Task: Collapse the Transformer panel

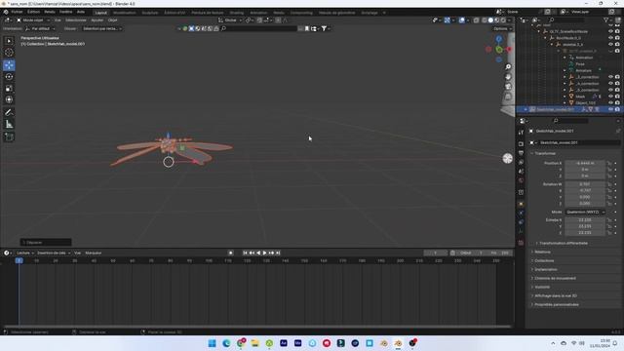Action: point(544,153)
